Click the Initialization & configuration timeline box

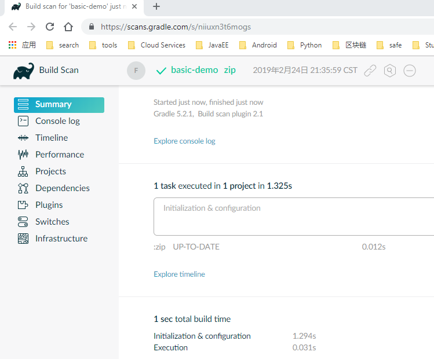click(294, 217)
